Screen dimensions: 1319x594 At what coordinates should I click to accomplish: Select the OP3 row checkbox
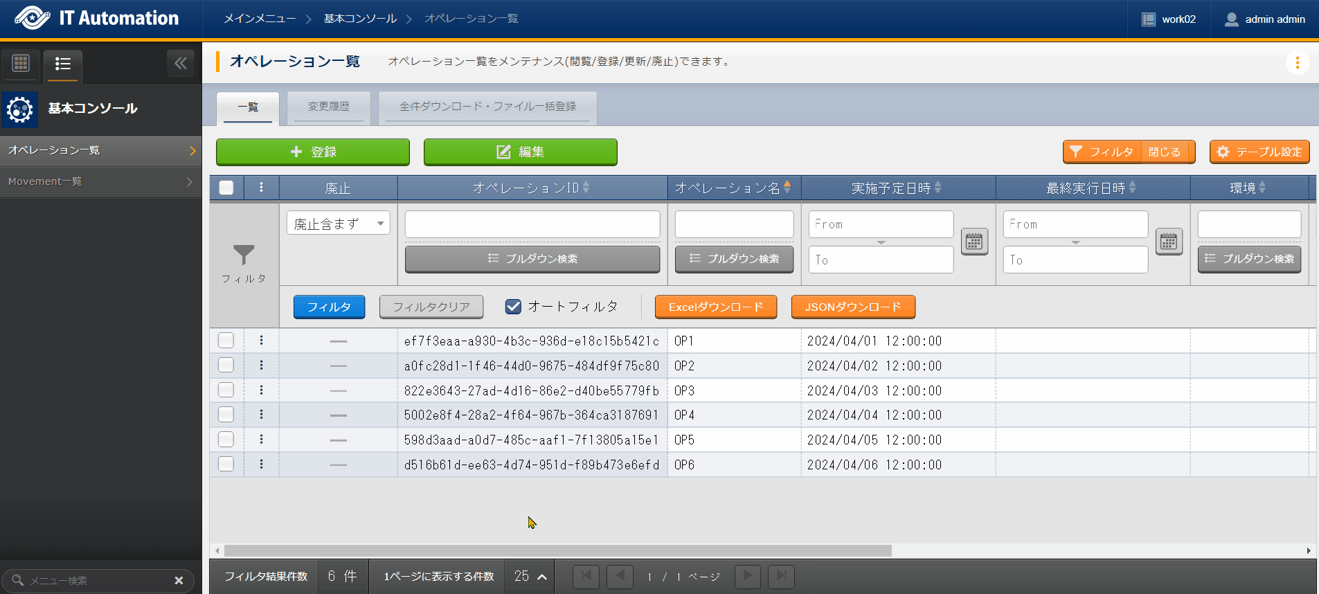[226, 390]
